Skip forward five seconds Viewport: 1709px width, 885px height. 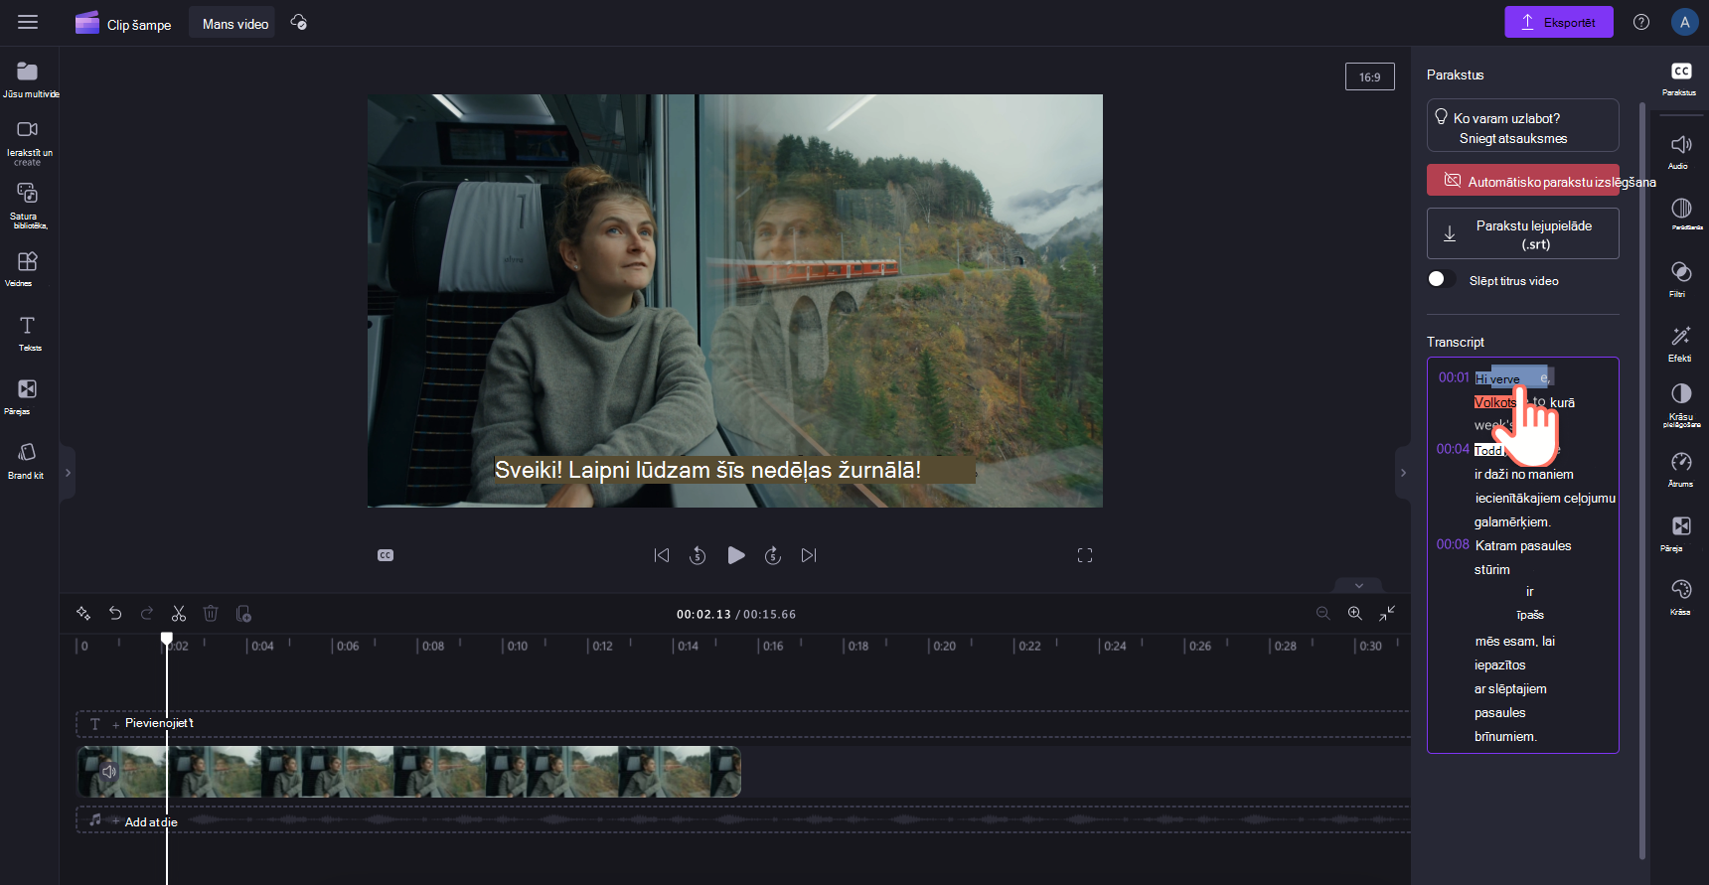click(x=773, y=555)
